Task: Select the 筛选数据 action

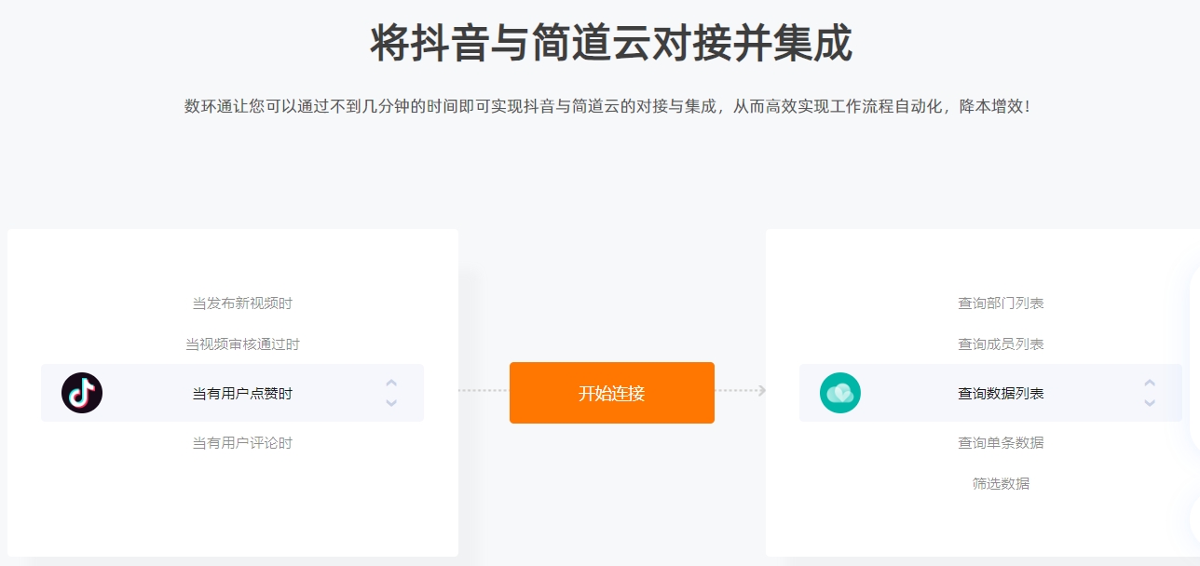Action: click(1001, 484)
